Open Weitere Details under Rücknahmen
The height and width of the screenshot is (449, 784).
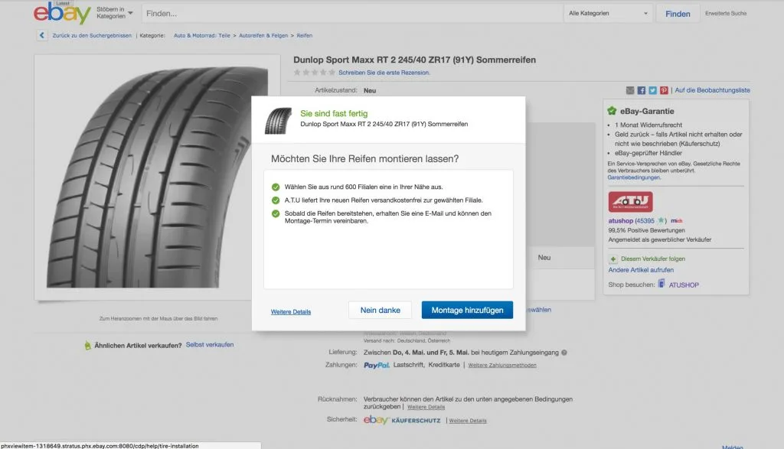(x=426, y=407)
